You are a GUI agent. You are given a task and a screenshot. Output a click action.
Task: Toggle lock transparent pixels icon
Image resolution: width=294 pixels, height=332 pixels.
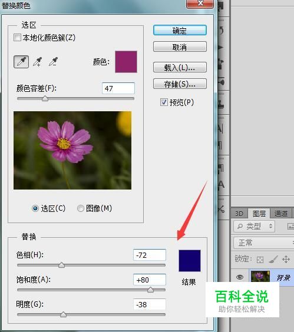click(260, 260)
